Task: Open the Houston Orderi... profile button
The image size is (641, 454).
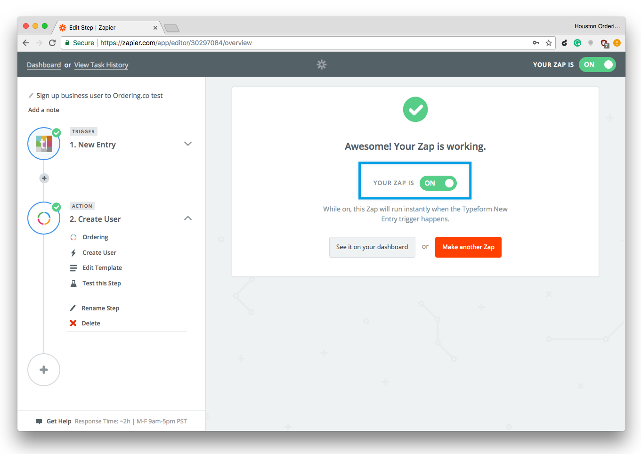Action: (597, 26)
